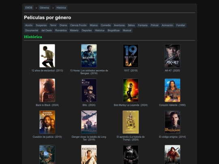This screenshot has height=164, width=219.
Task: Pick the Terror genre tag
Action: tap(53, 25)
